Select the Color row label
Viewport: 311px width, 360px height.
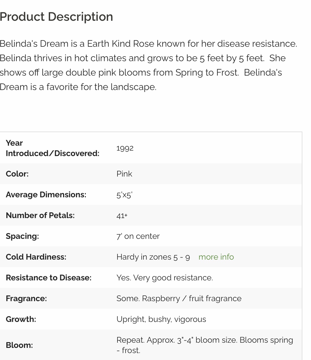click(17, 174)
